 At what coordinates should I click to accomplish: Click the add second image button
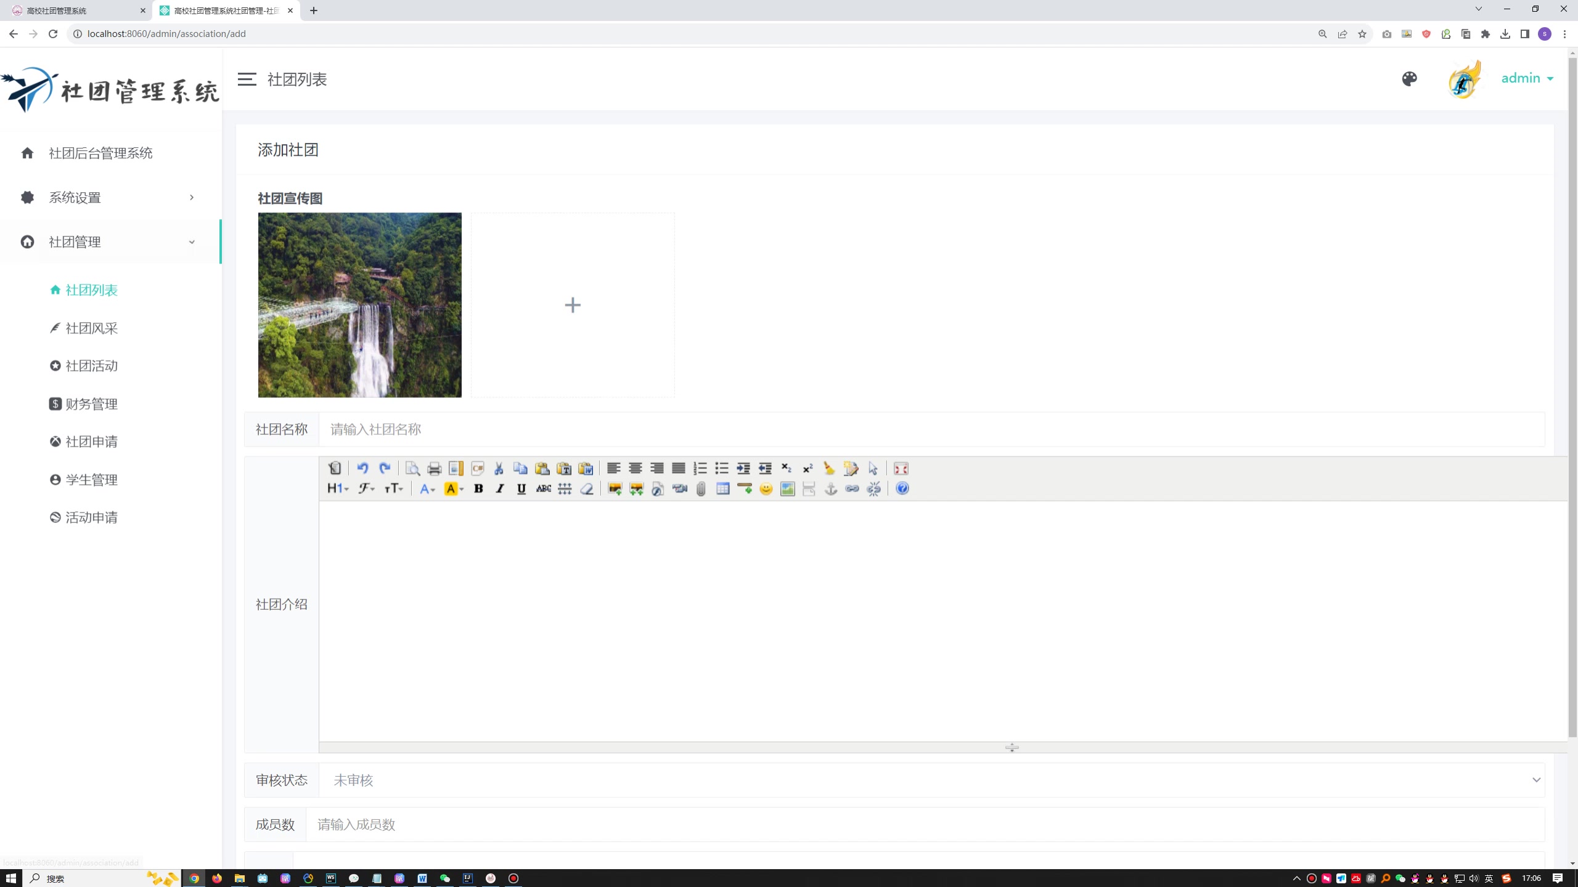(x=573, y=306)
